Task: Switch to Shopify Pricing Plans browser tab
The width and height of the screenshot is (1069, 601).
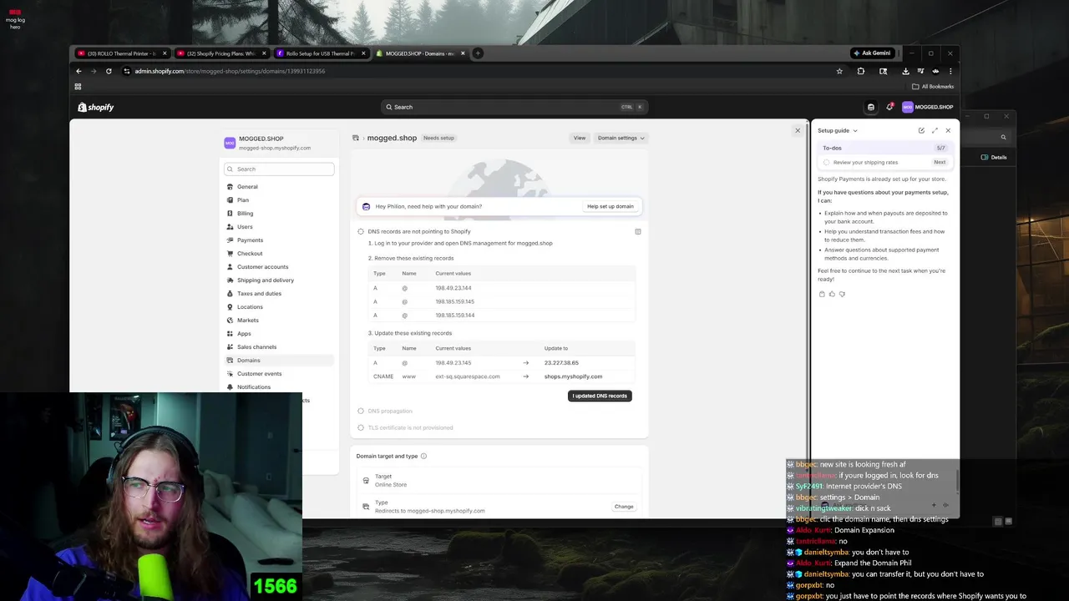Action: point(221,53)
